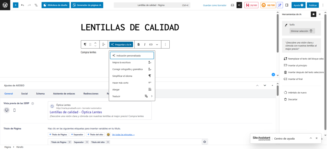This screenshot has height=149, width=327.
Task: Collapse the Site Assistant widget
Action: (x=311, y=138)
